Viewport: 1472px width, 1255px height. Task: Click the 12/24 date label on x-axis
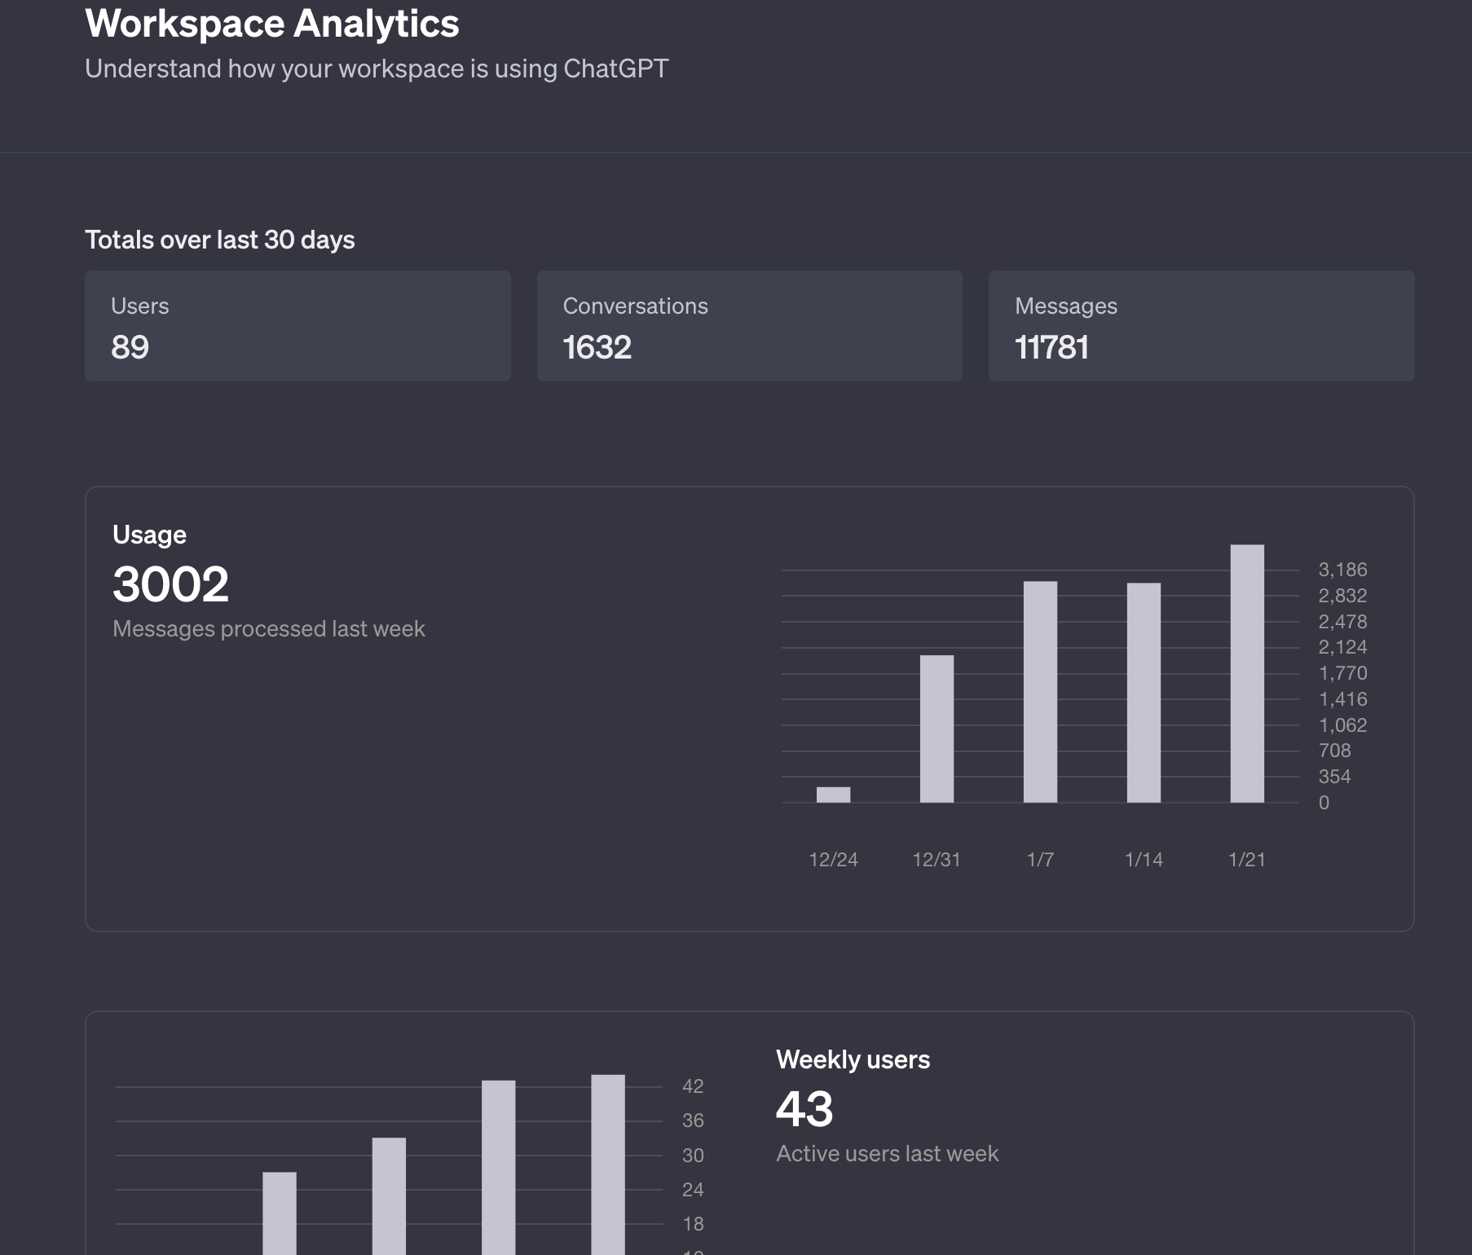point(833,859)
